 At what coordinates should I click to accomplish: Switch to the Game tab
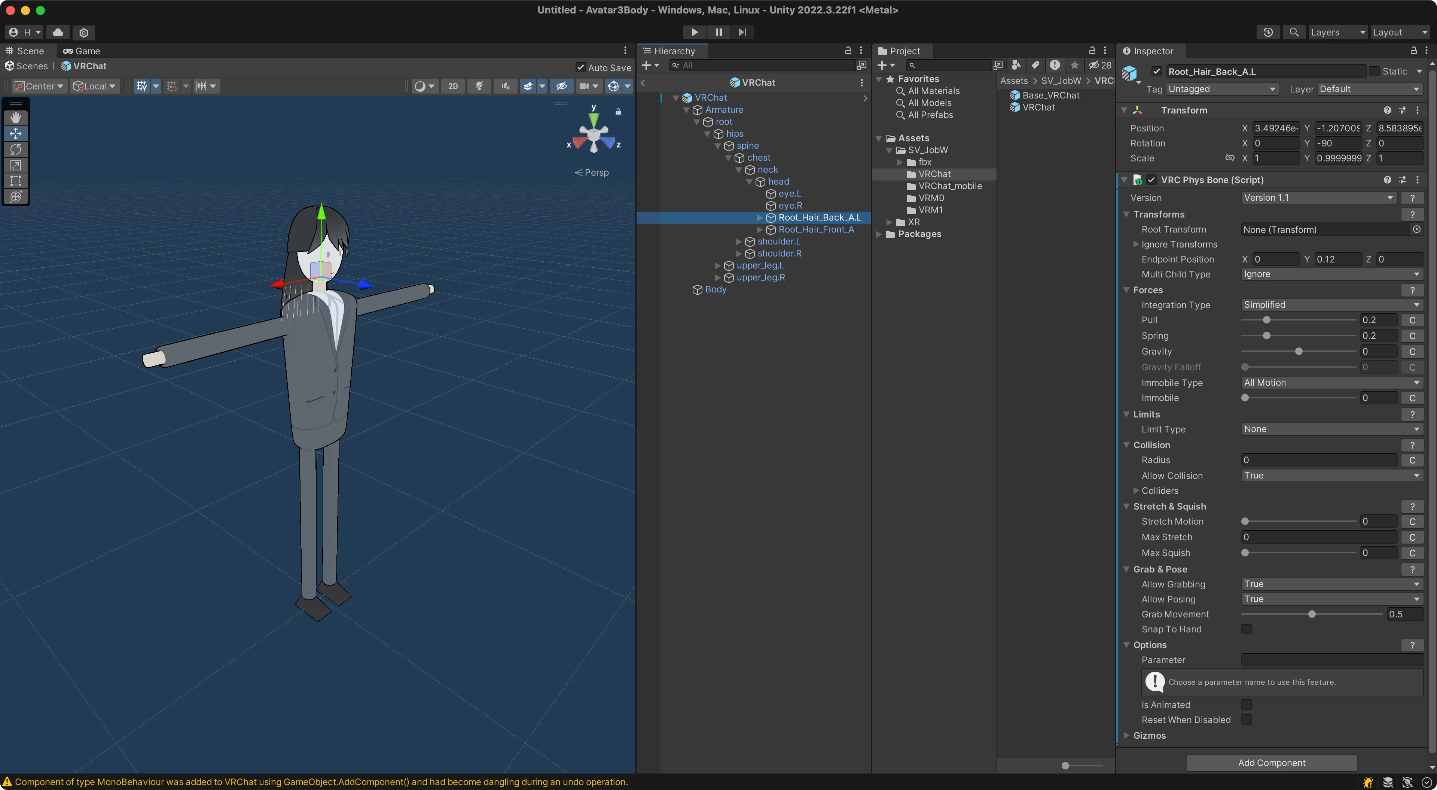pyautogui.click(x=82, y=51)
